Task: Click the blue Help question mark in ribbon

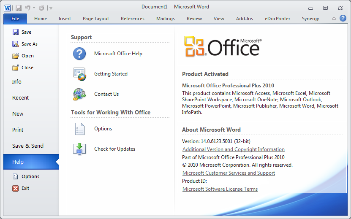Action: tap(343, 18)
